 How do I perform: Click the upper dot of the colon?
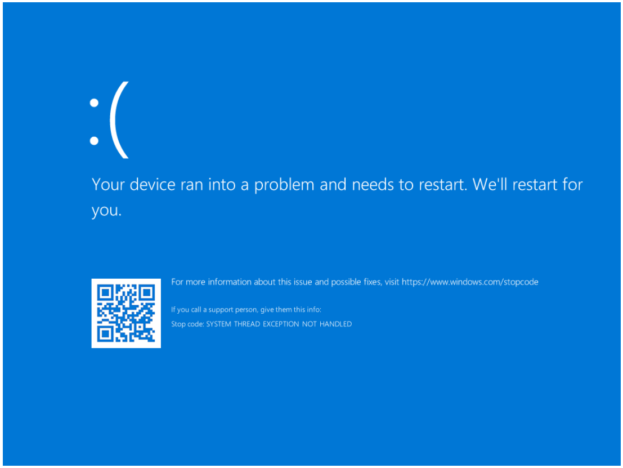click(94, 103)
